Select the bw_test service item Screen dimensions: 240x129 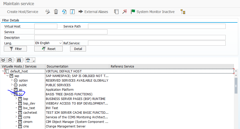tap(29, 108)
